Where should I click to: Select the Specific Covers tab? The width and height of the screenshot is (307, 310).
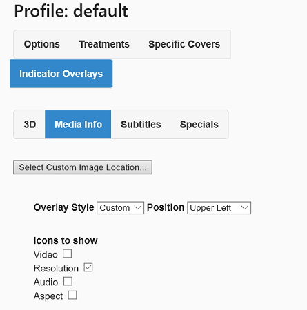(184, 44)
